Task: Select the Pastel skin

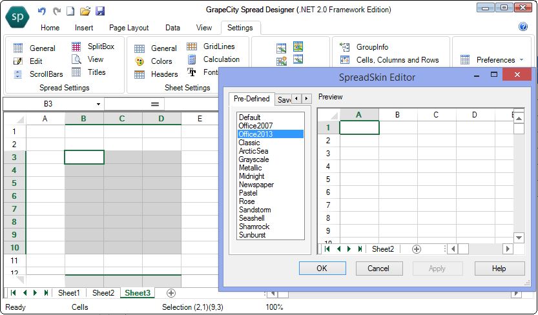Action: click(271, 193)
